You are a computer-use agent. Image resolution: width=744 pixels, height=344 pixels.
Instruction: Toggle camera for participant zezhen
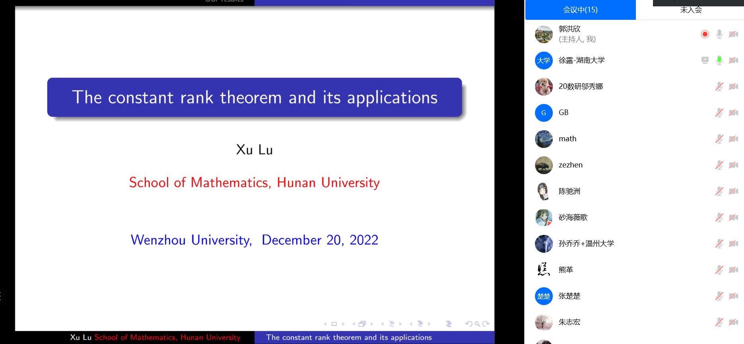click(x=733, y=165)
